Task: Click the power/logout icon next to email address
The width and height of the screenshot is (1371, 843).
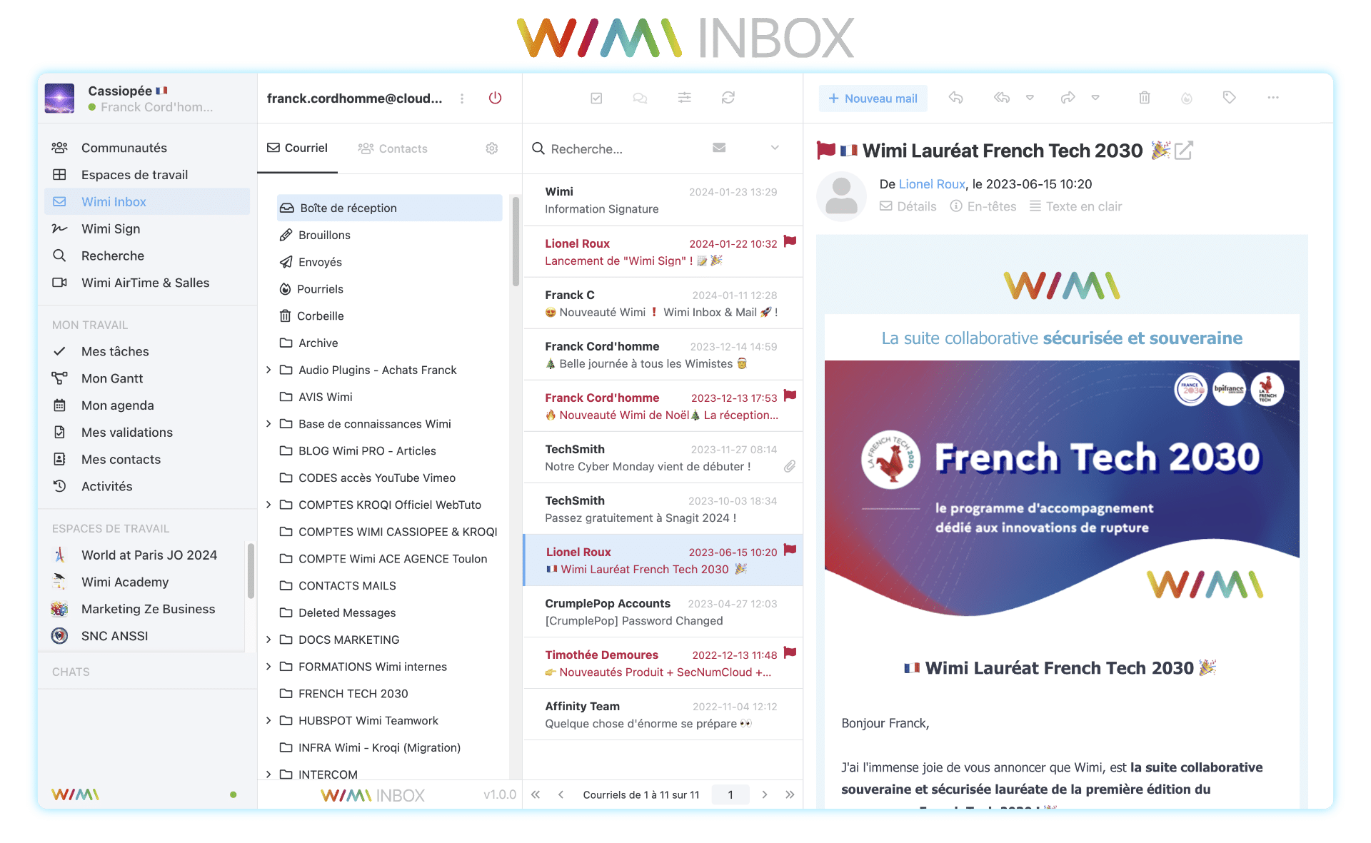Action: (495, 98)
